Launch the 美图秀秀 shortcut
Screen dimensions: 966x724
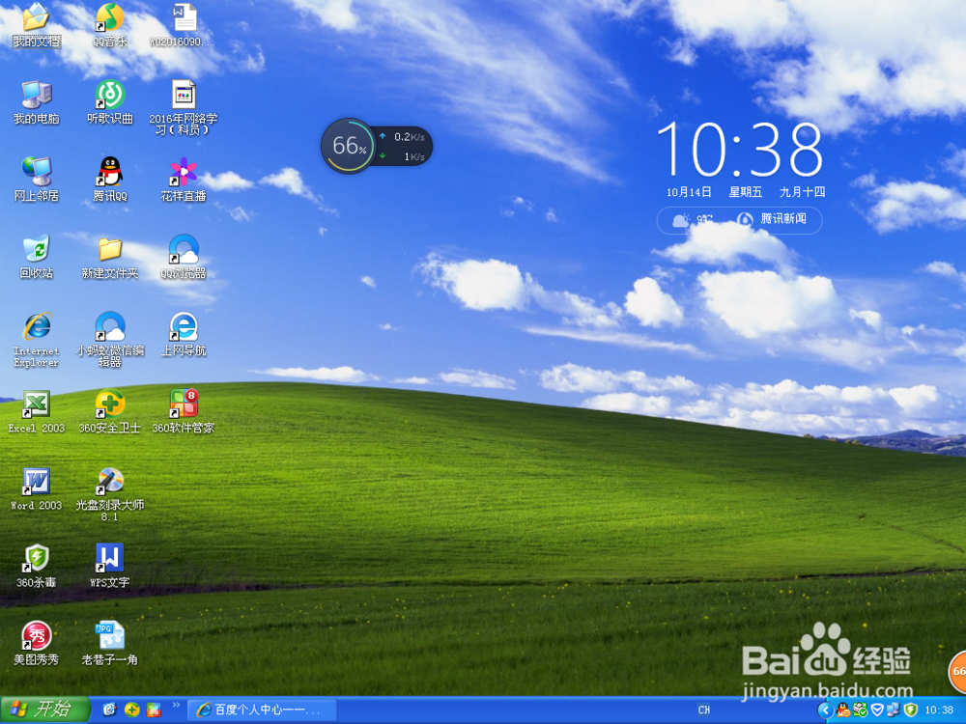(x=37, y=644)
